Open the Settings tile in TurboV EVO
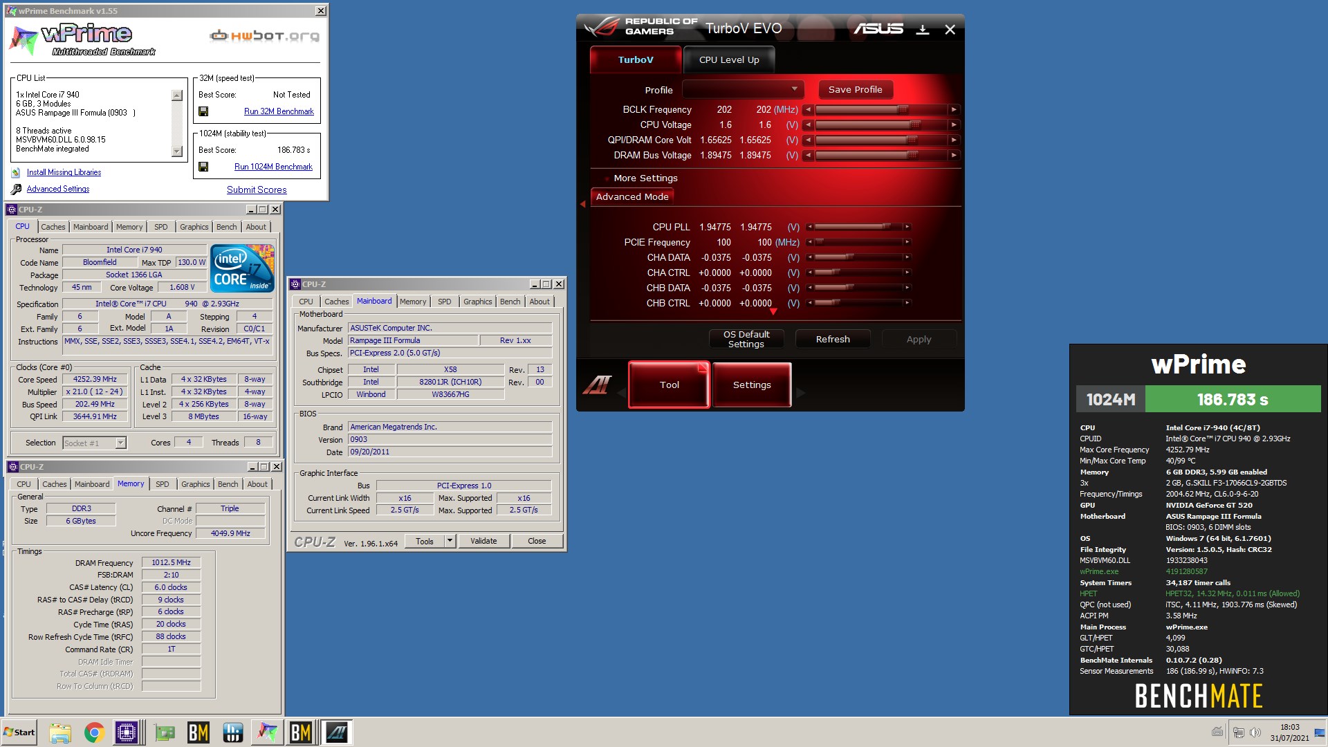 coord(752,385)
